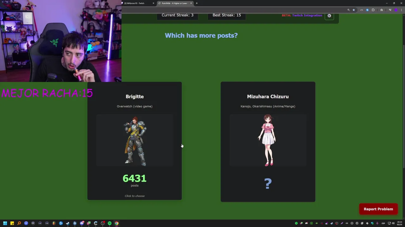Open Discord from the taskbar

pyautogui.click(x=82, y=223)
